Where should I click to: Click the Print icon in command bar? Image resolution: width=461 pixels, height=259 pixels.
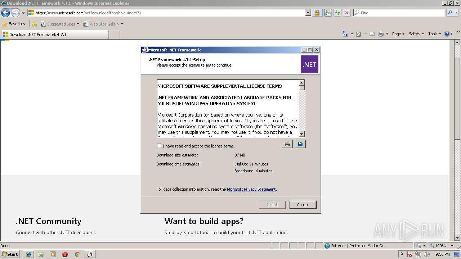pyautogui.click(x=381, y=34)
